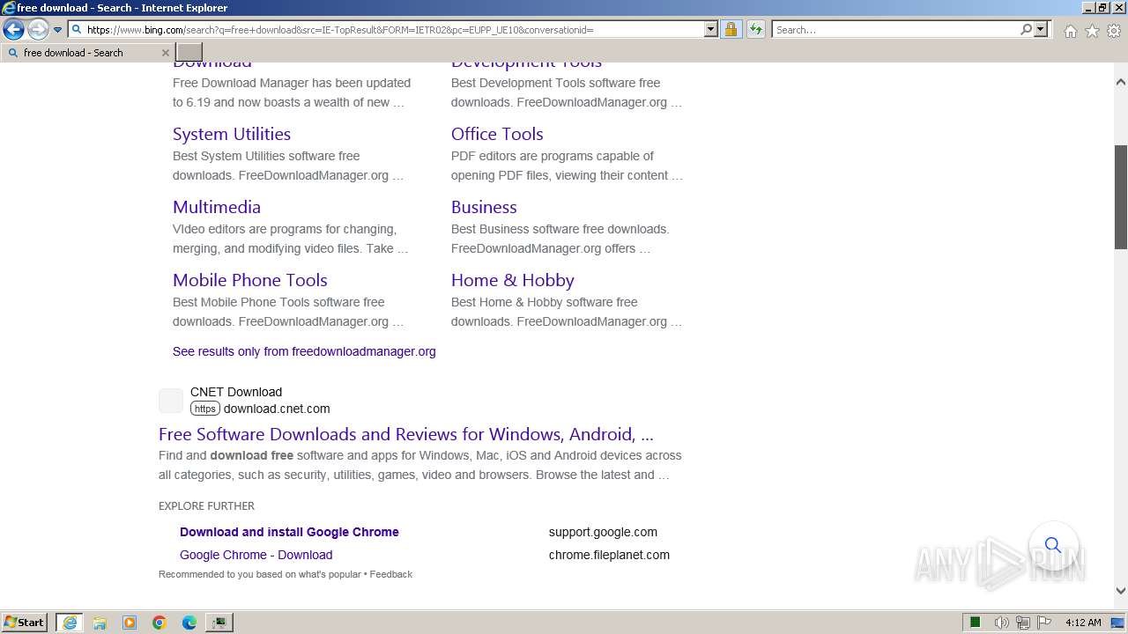Click the volume speaker tray icon
This screenshot has height=634, width=1128.
pyautogui.click(x=1001, y=623)
